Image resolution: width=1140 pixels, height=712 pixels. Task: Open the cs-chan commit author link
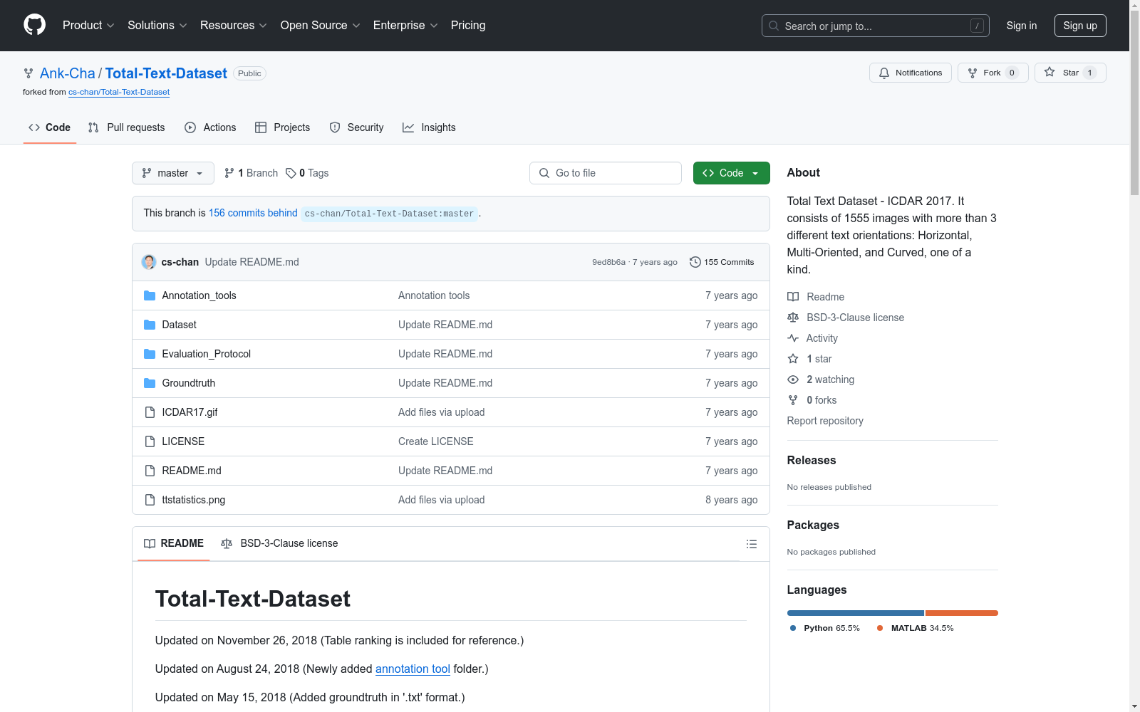click(x=180, y=262)
